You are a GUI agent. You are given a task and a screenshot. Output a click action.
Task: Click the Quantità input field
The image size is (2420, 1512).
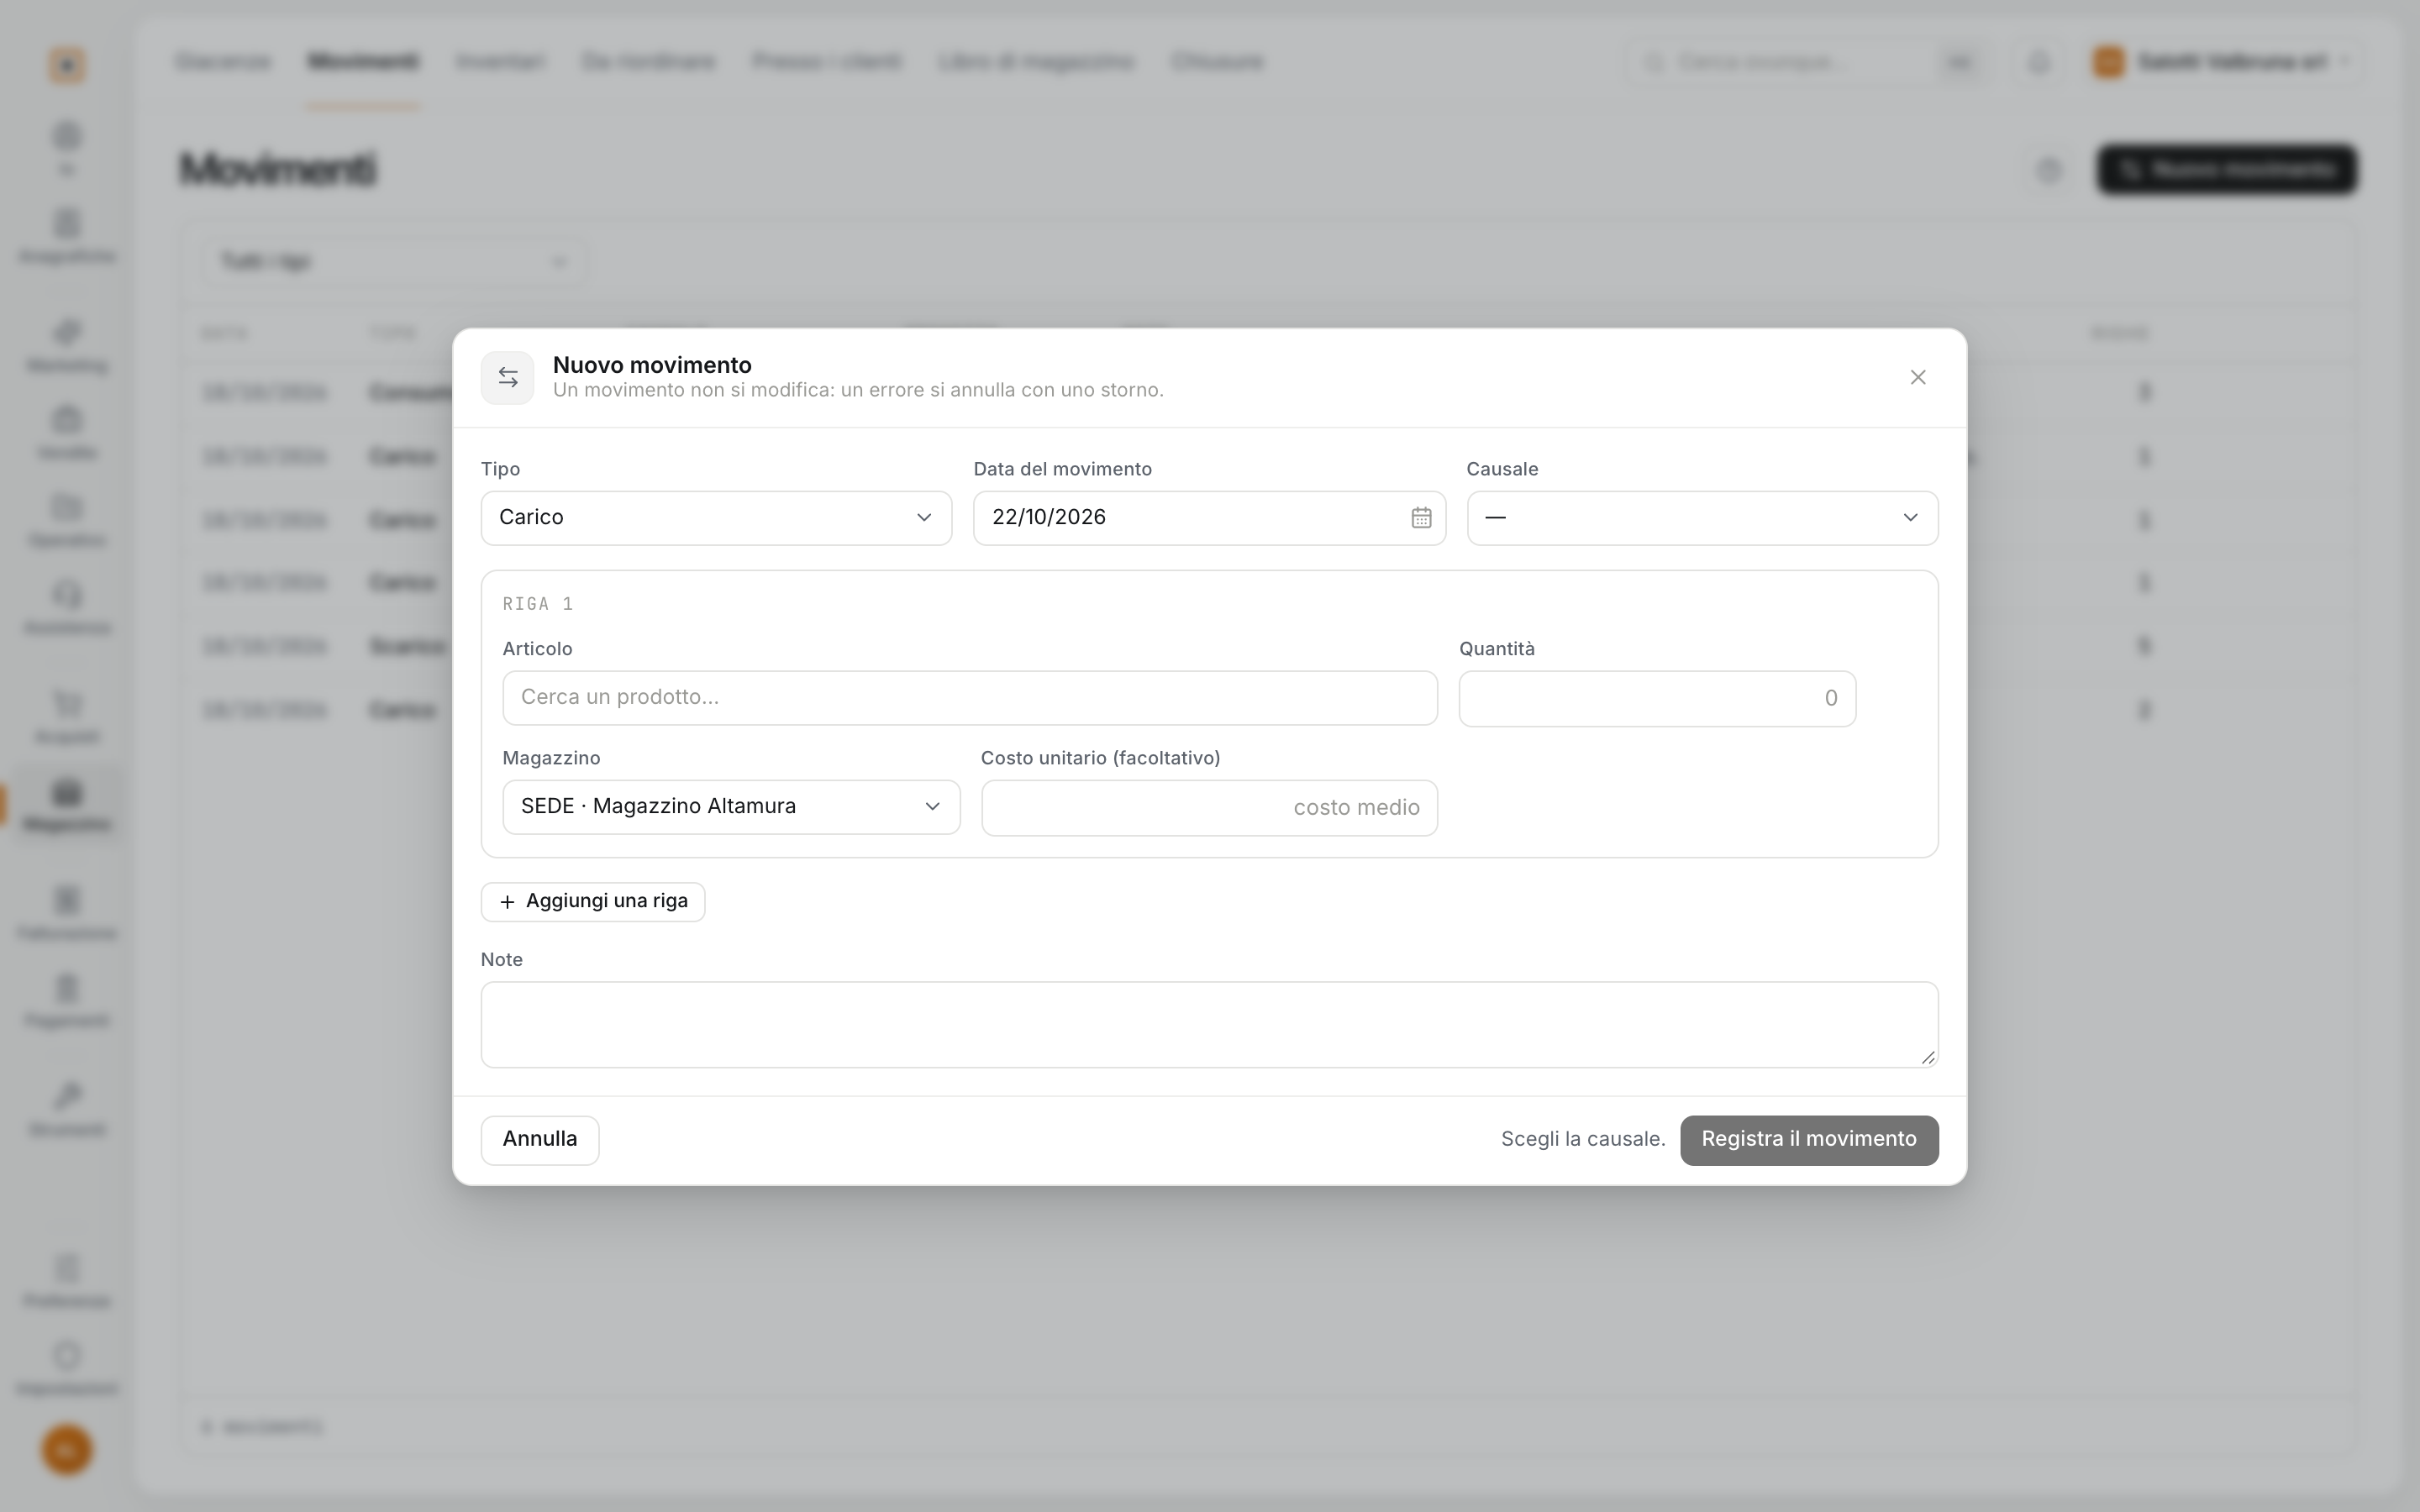[1657, 698]
